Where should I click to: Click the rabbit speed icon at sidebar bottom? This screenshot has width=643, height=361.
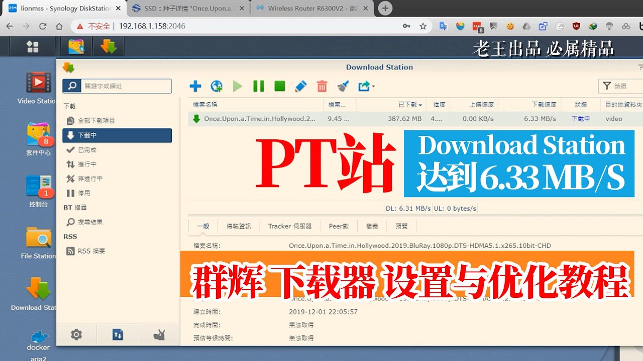click(159, 334)
